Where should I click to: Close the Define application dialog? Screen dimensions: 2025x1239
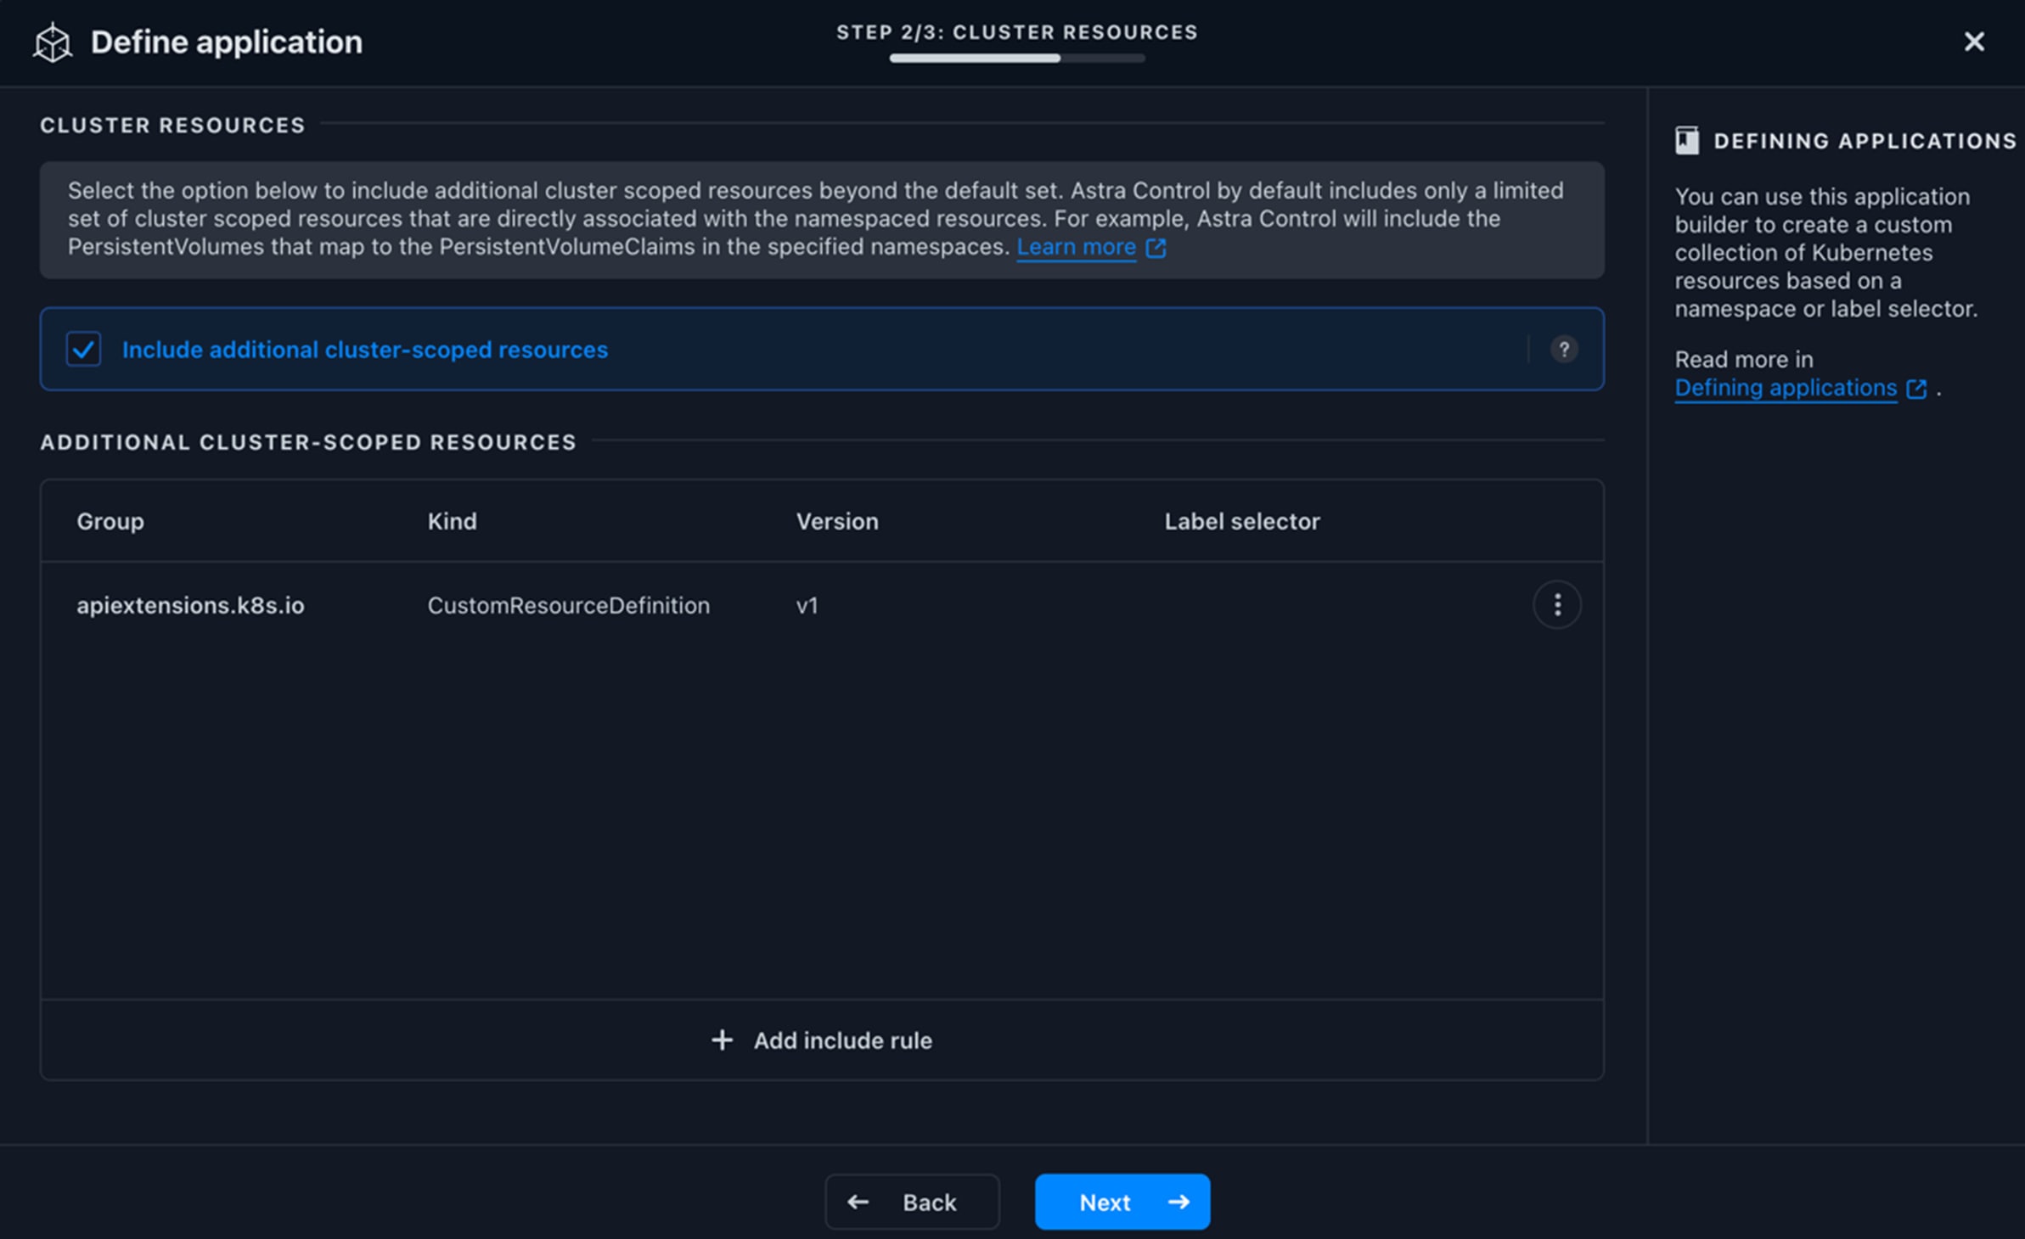[1974, 42]
